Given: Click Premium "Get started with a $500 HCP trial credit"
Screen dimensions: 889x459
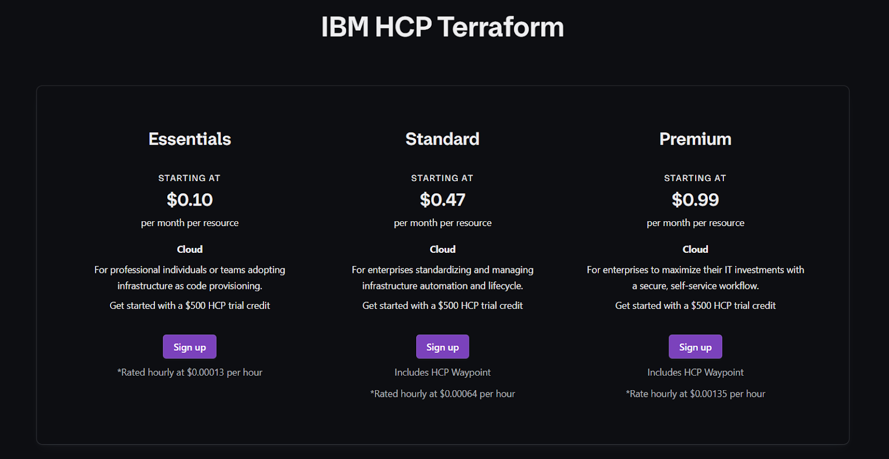Looking at the screenshot, I should tap(695, 306).
